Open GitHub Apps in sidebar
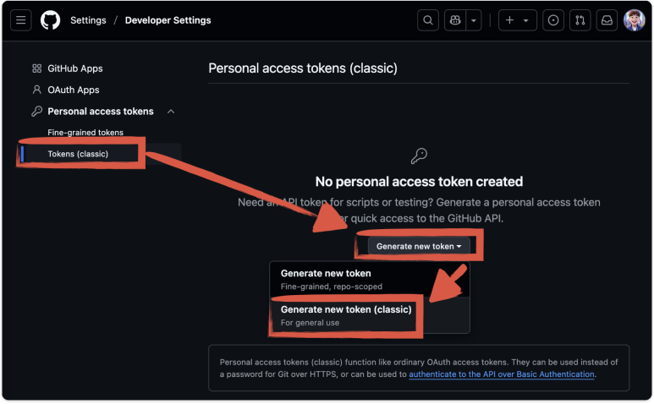The image size is (654, 404). 75,68
